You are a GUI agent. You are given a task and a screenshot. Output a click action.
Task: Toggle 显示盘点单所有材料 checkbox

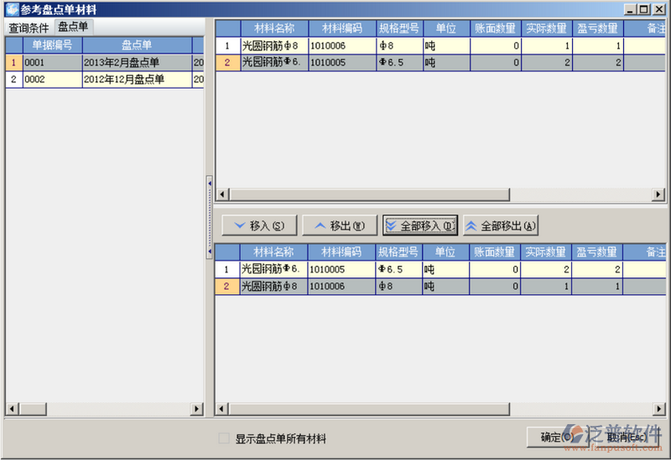(x=224, y=438)
